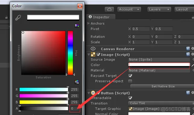Adjust the G channel slider

(44, 96)
